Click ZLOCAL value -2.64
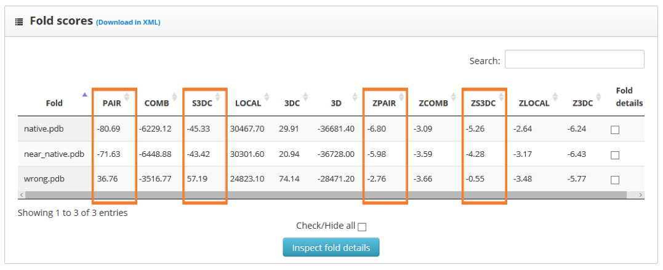This screenshot has width=663, height=270. pos(523,129)
